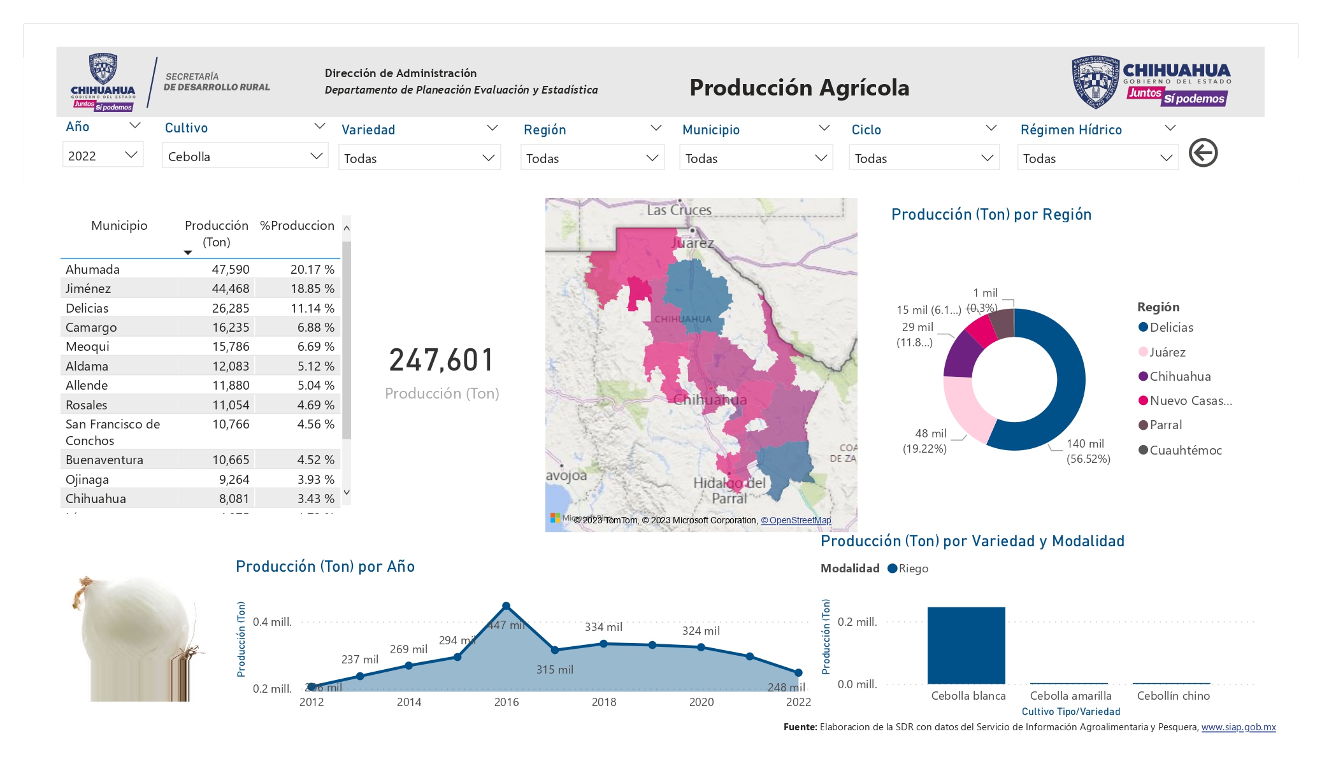1322x764 pixels.
Task: Click the 48 mil (19.22%) donut label
Action: coord(924,441)
